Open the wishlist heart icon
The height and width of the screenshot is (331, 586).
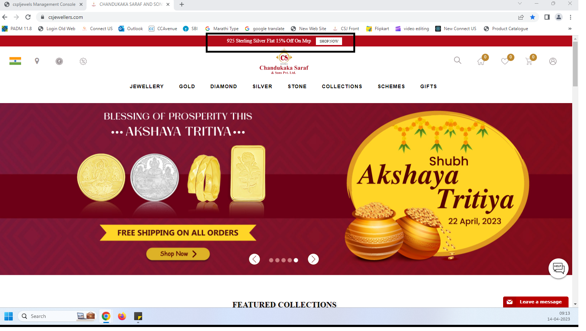point(505,61)
